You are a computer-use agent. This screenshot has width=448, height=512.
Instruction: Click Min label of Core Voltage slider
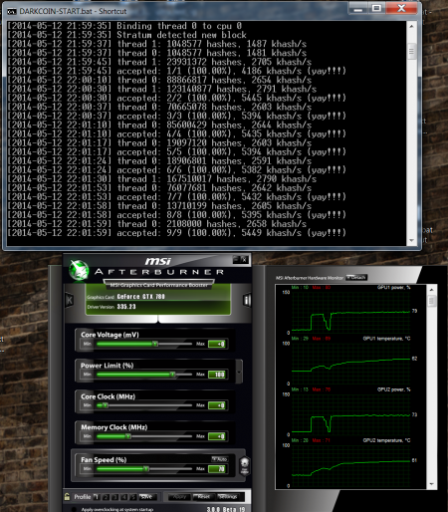tap(88, 344)
